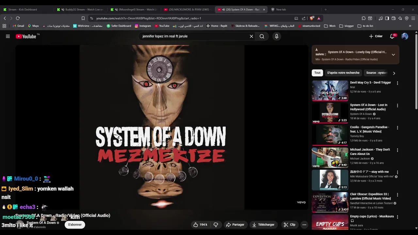Open the browser extensions puzzle icon

click(x=363, y=18)
